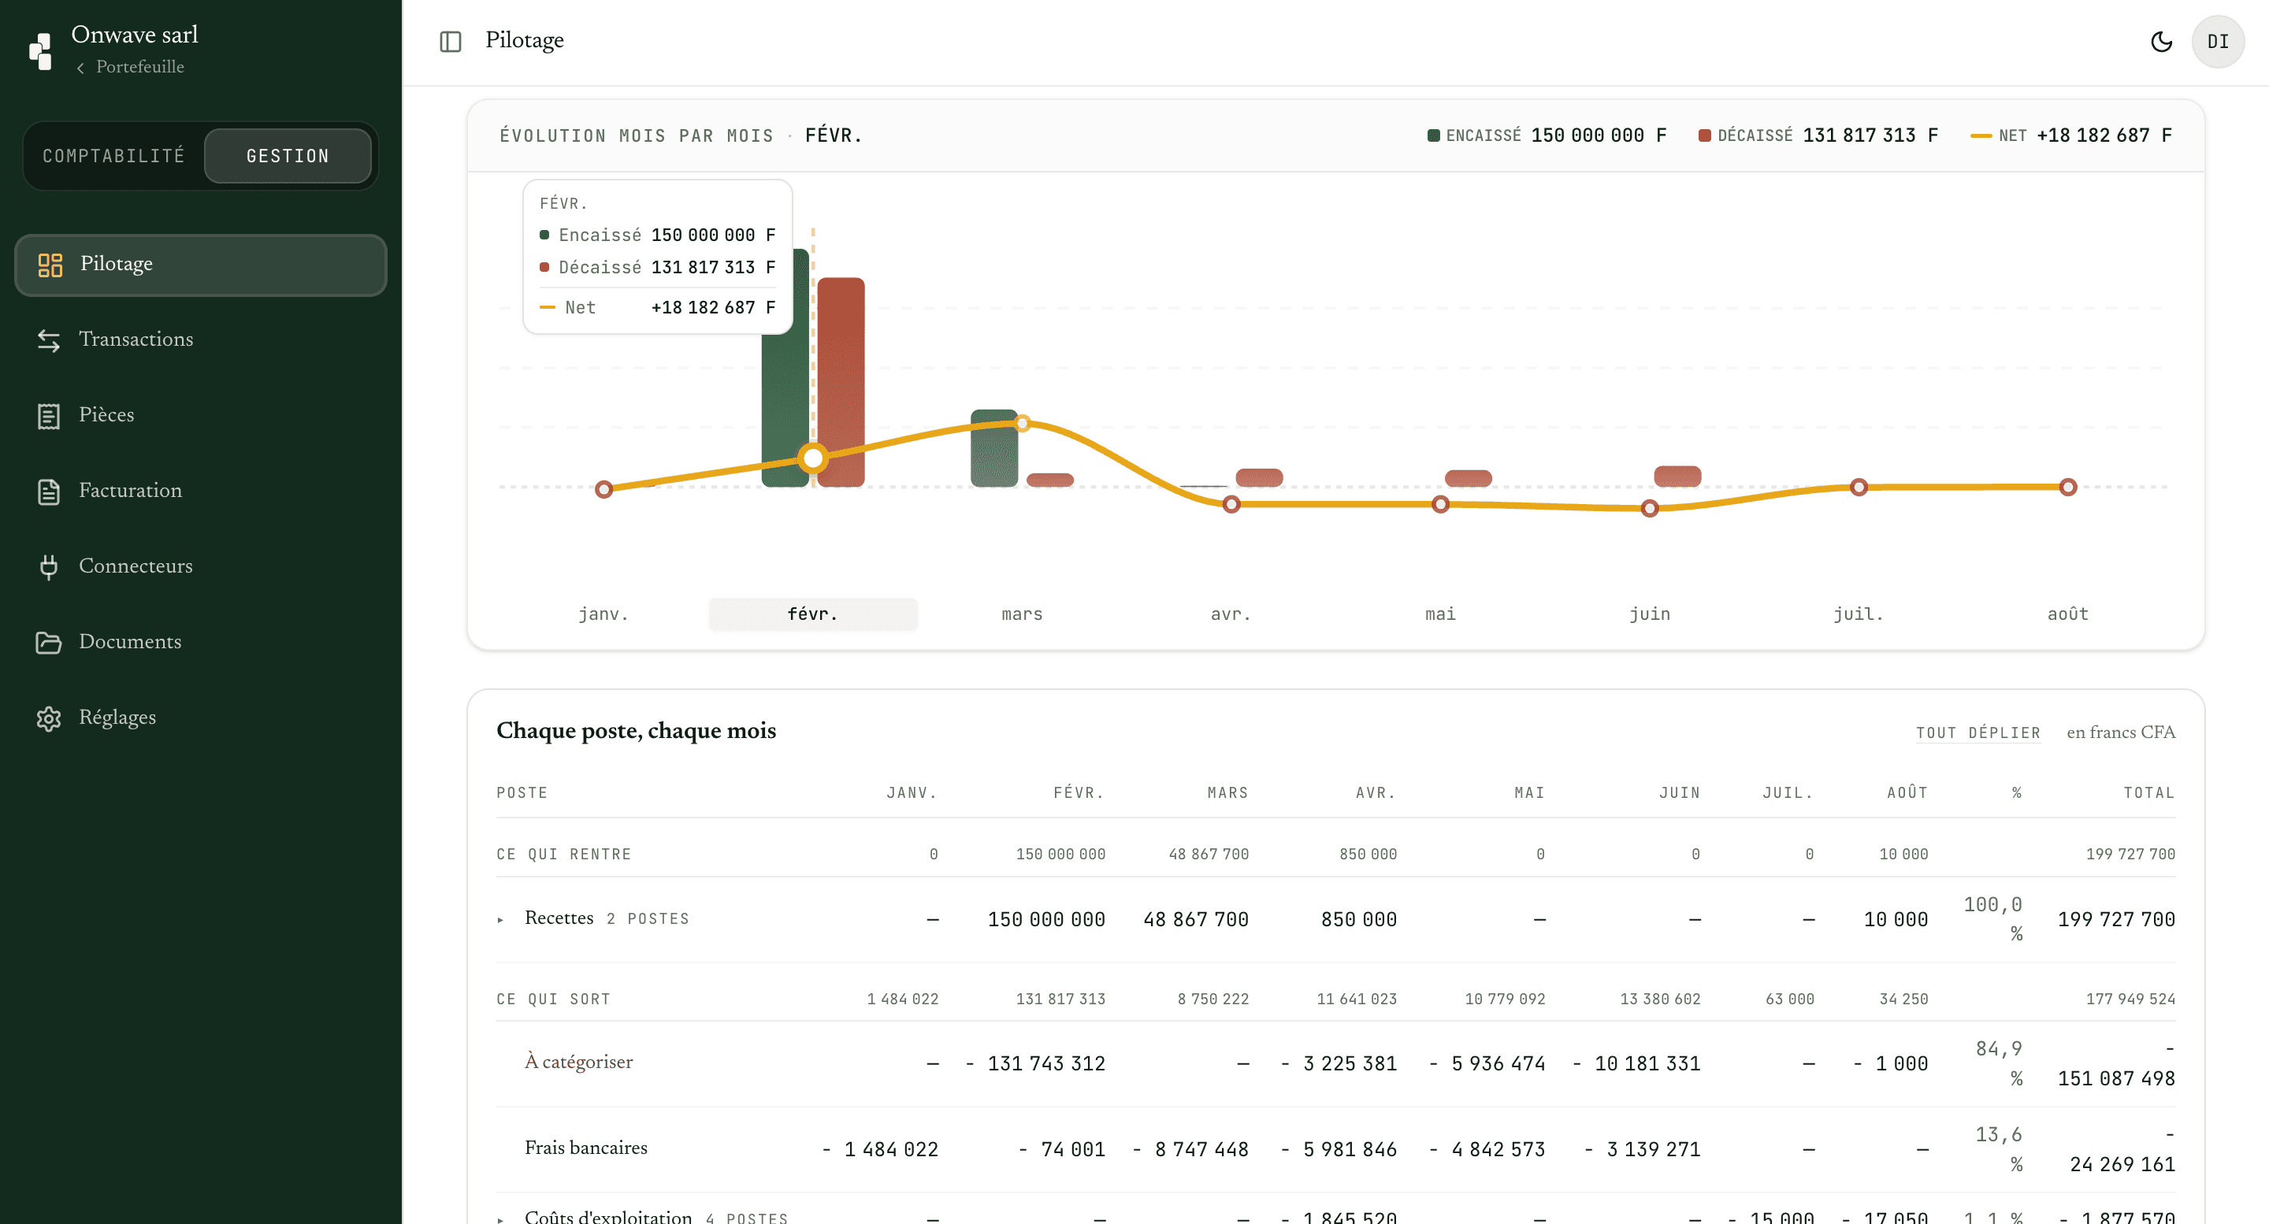Screen dimensions: 2269x1224
Task: Click the juin net point on the line
Action: point(1650,508)
